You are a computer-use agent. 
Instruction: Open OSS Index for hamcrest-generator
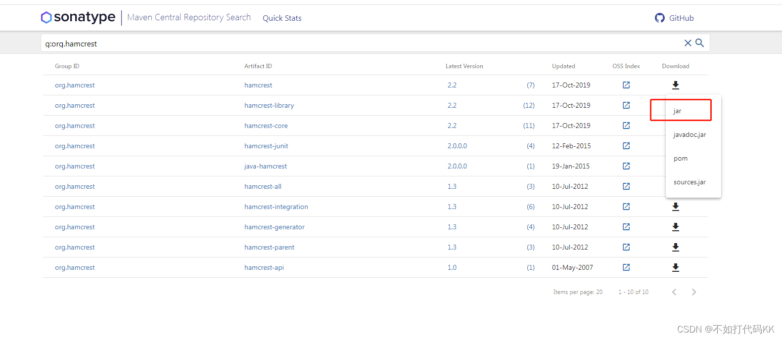click(626, 227)
